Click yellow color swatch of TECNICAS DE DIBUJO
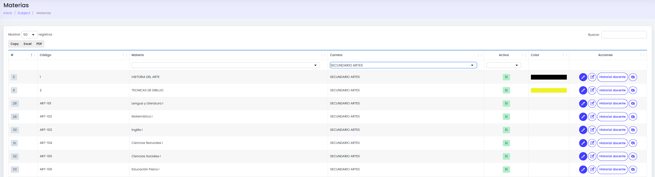The width and height of the screenshot is (655, 177). [549, 90]
